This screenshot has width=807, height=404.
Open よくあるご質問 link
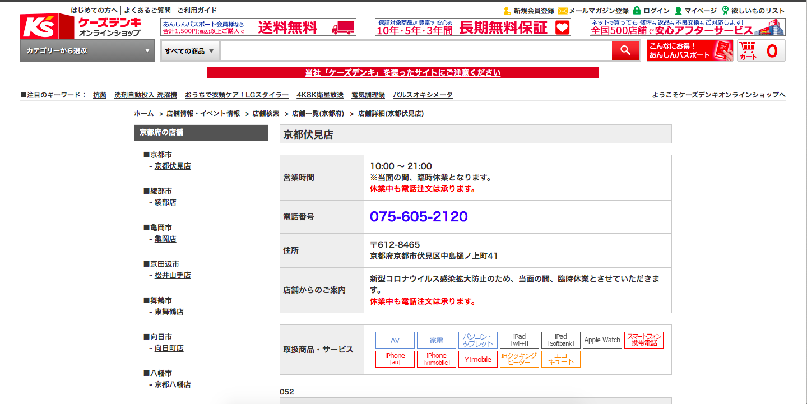click(x=147, y=10)
